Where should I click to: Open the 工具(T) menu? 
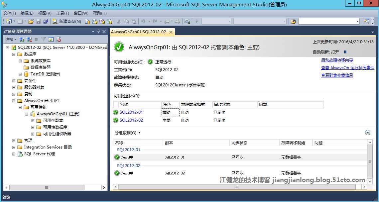click(x=63, y=13)
